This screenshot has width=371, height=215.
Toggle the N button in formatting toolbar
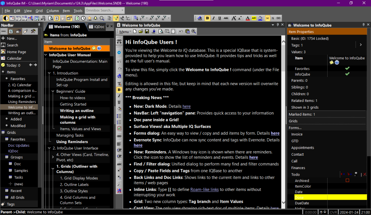click(273, 18)
